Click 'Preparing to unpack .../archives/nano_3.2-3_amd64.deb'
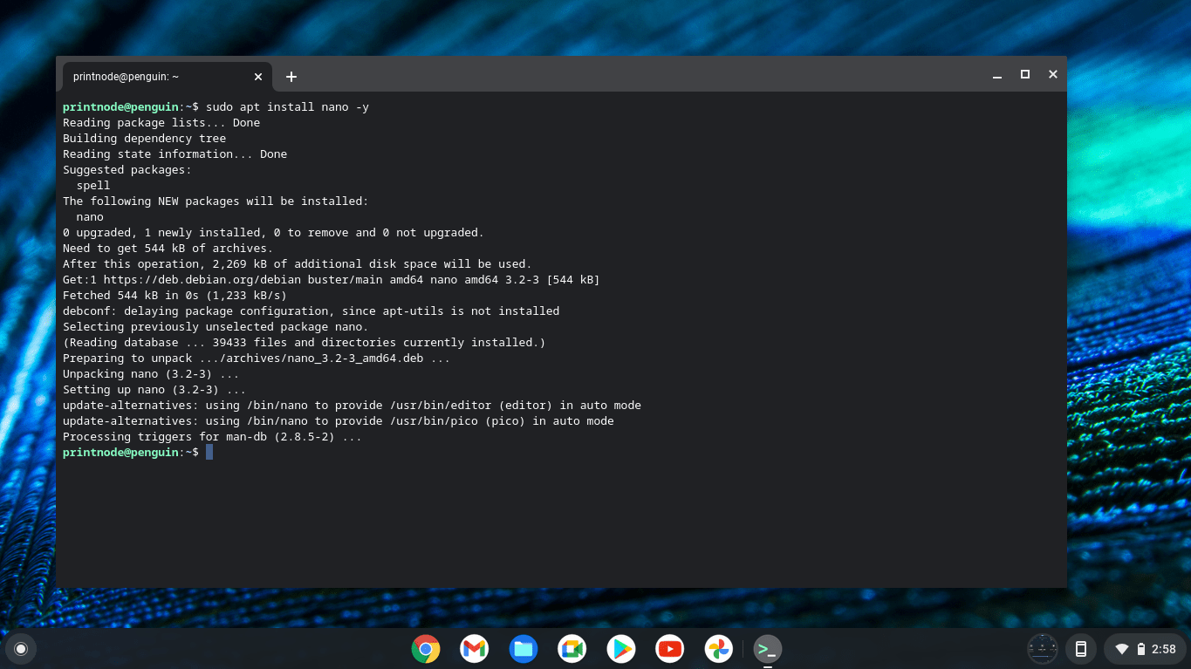The height and width of the screenshot is (669, 1191). point(257,358)
